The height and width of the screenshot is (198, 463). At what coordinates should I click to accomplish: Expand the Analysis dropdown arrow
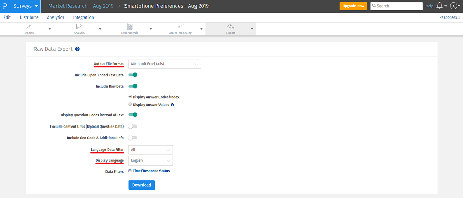[100, 29]
